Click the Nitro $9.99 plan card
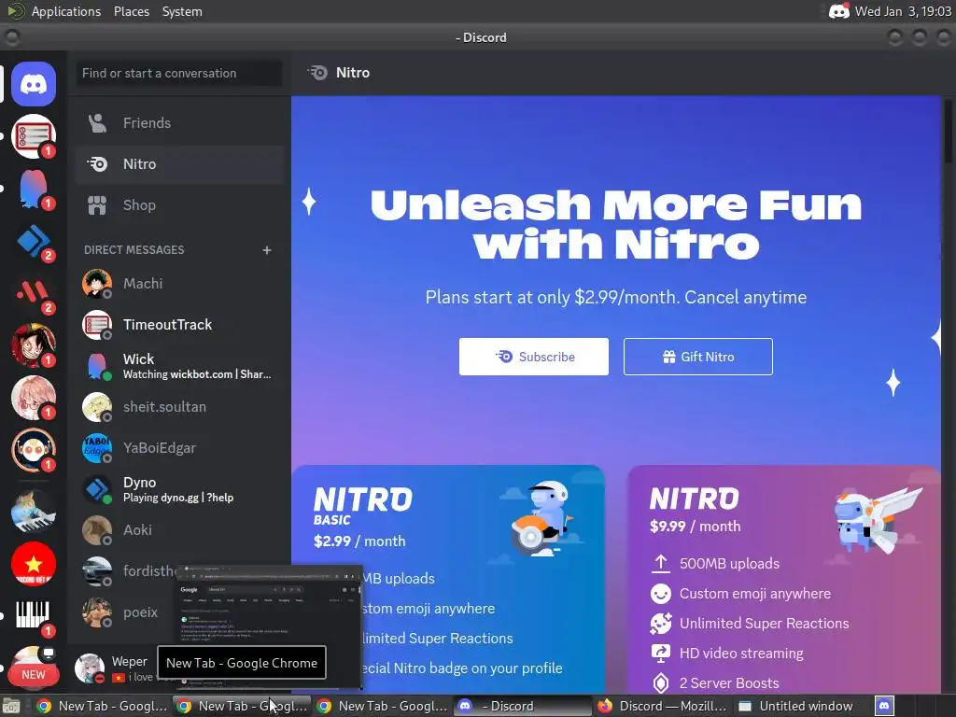 (x=784, y=579)
